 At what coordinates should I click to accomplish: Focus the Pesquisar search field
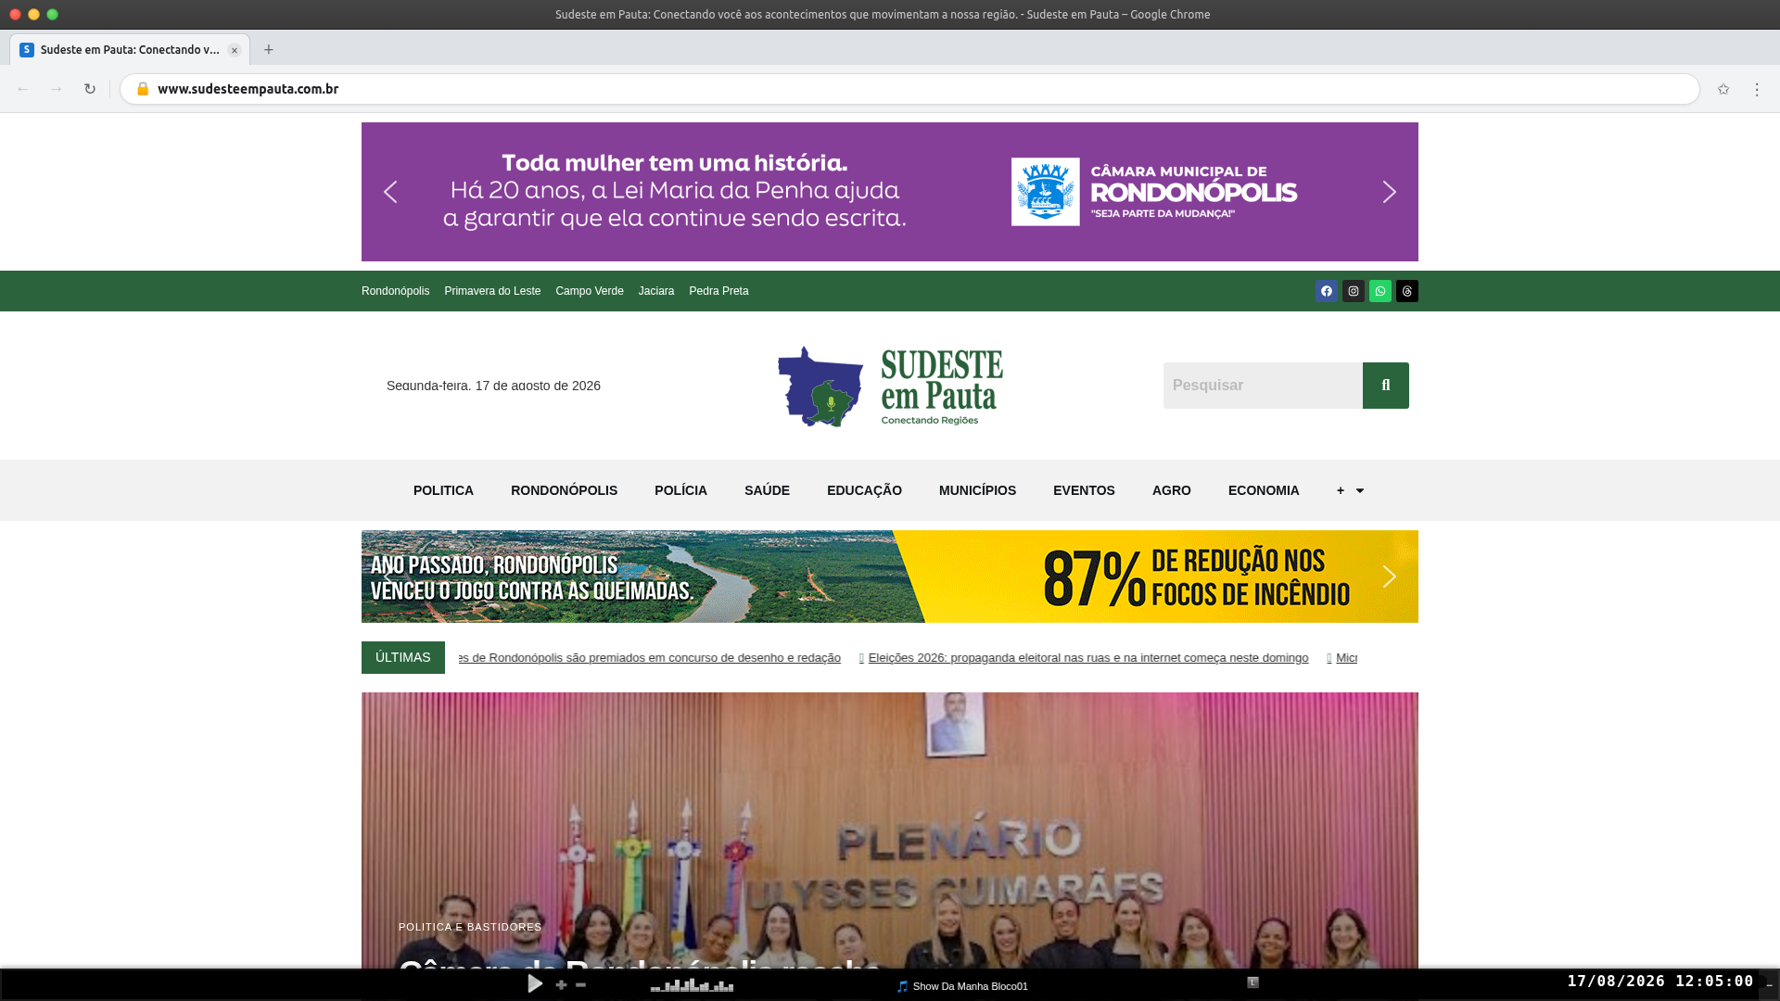(1263, 386)
